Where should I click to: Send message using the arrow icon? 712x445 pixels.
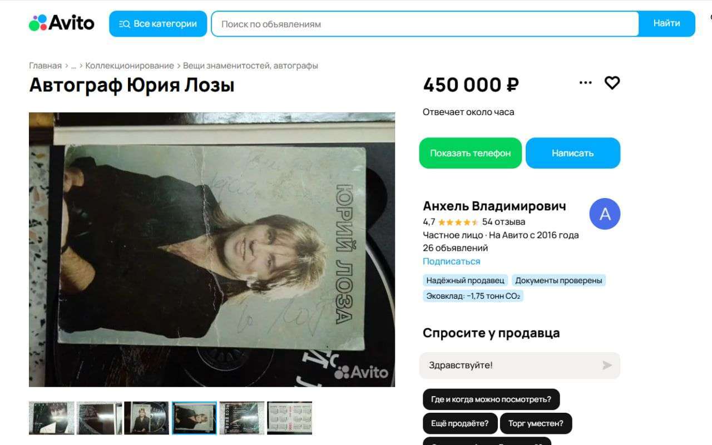point(607,365)
